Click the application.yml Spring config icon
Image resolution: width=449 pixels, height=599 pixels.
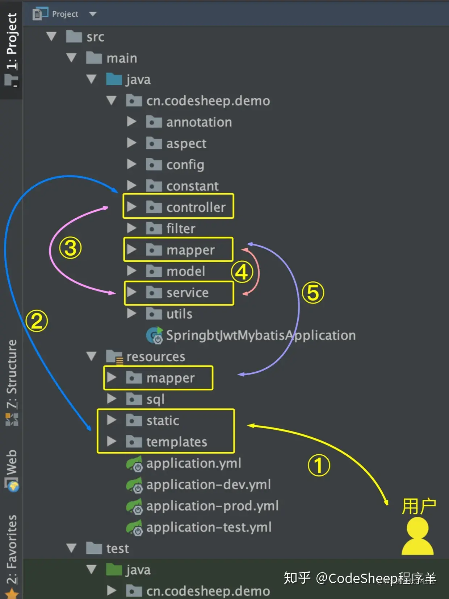134,464
